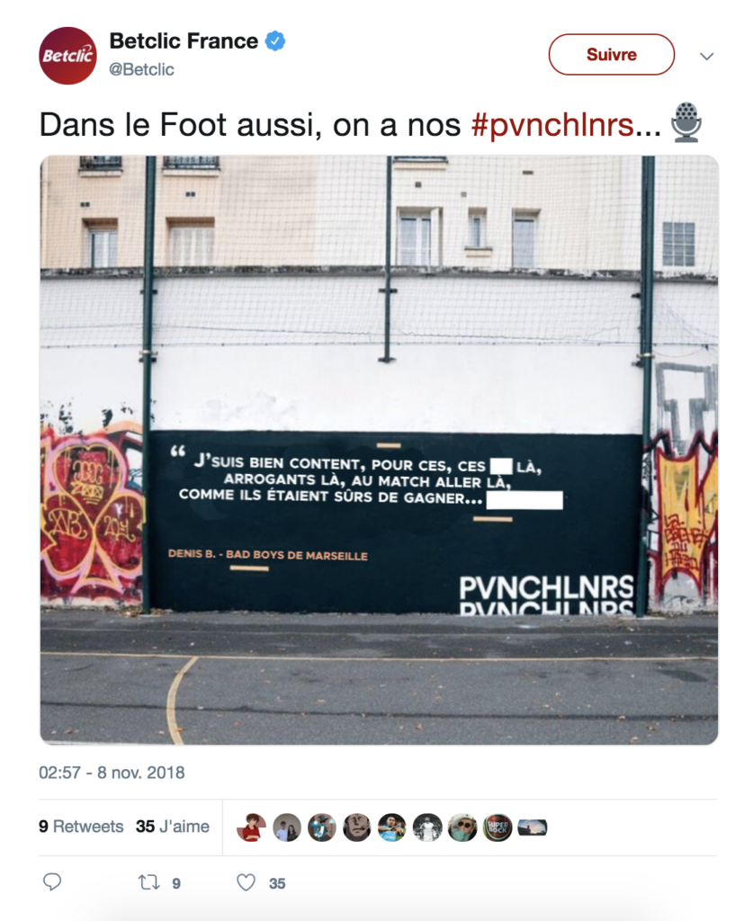This screenshot has width=753, height=921.
Task: Click first liker avatar with red cartoon
Action: coord(251,827)
